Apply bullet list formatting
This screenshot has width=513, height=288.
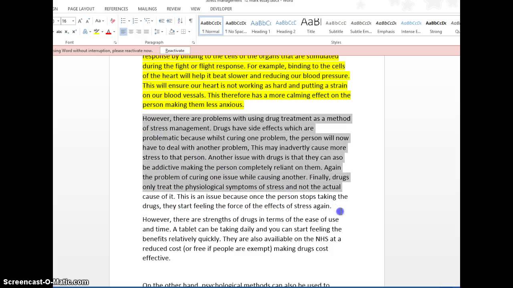pyautogui.click(x=123, y=21)
